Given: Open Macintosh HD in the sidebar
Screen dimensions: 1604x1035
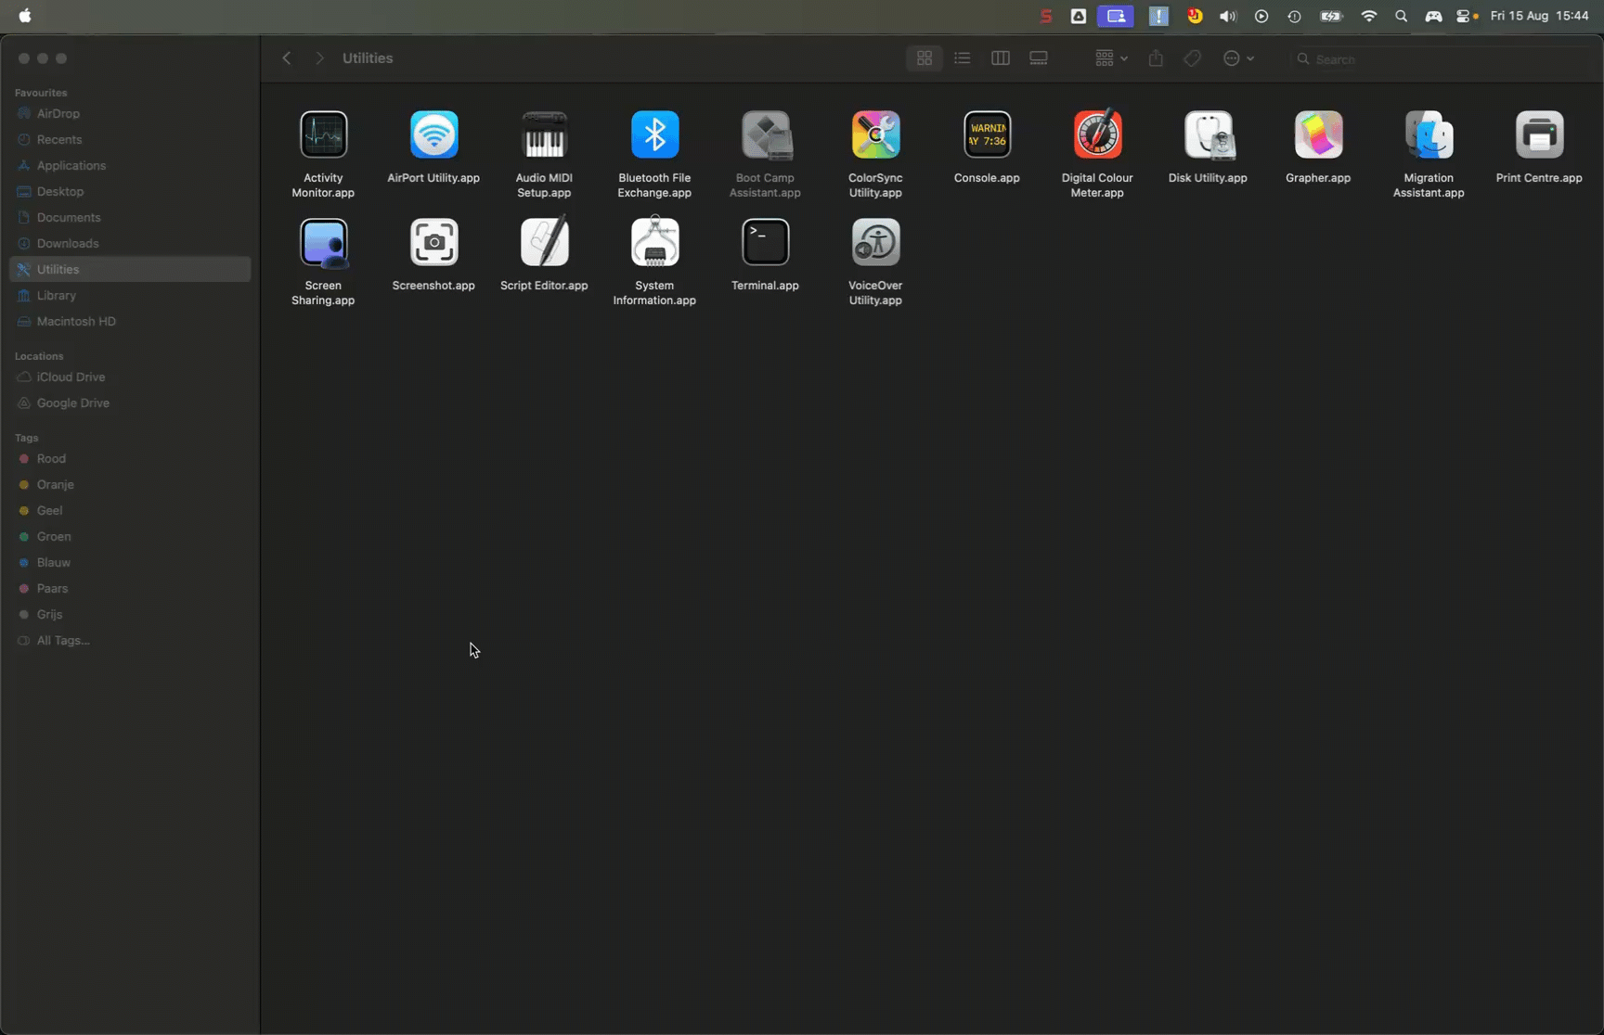Looking at the screenshot, I should coord(130,321).
